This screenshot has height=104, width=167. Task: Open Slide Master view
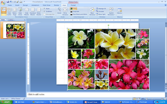pyautogui.click(x=27, y=11)
